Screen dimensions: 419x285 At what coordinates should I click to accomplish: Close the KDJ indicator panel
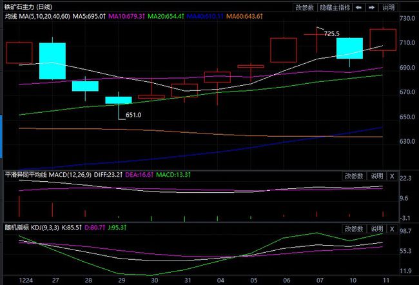tap(392, 228)
